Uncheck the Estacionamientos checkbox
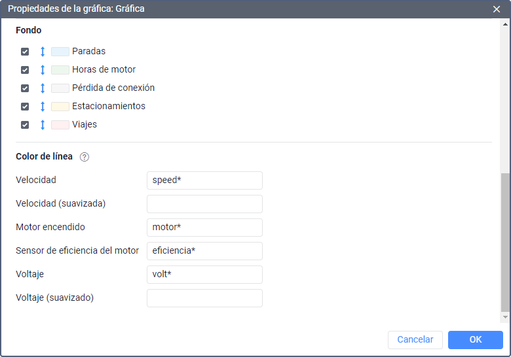Viewport: 511px width, 357px height. click(x=25, y=107)
